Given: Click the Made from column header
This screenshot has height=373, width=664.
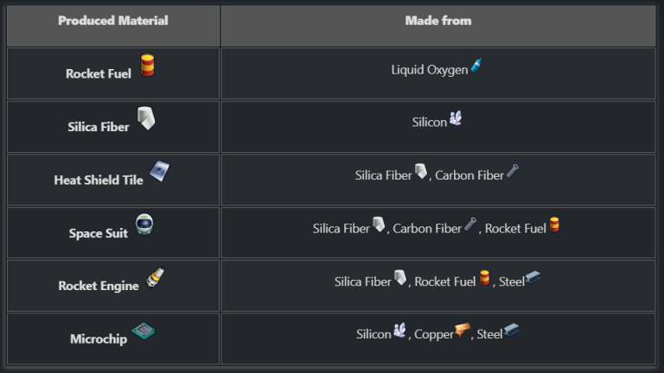Looking at the screenshot, I should [x=438, y=21].
